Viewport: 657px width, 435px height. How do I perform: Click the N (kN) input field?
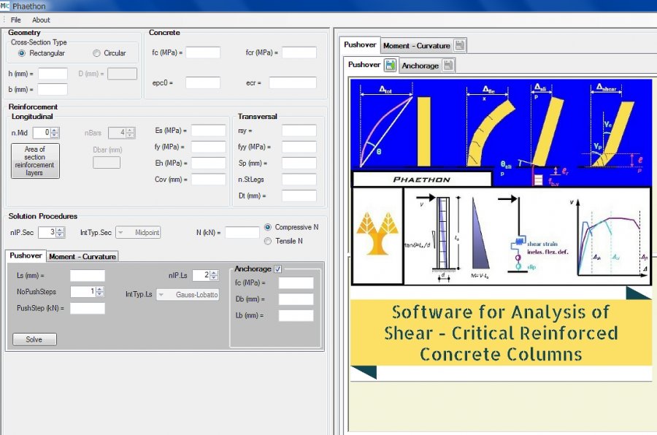click(242, 232)
